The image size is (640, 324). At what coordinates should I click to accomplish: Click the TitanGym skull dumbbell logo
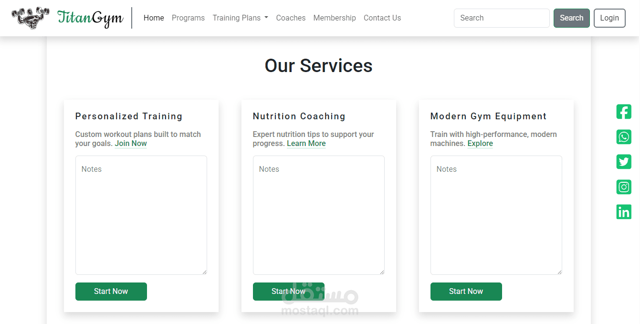coord(31,18)
